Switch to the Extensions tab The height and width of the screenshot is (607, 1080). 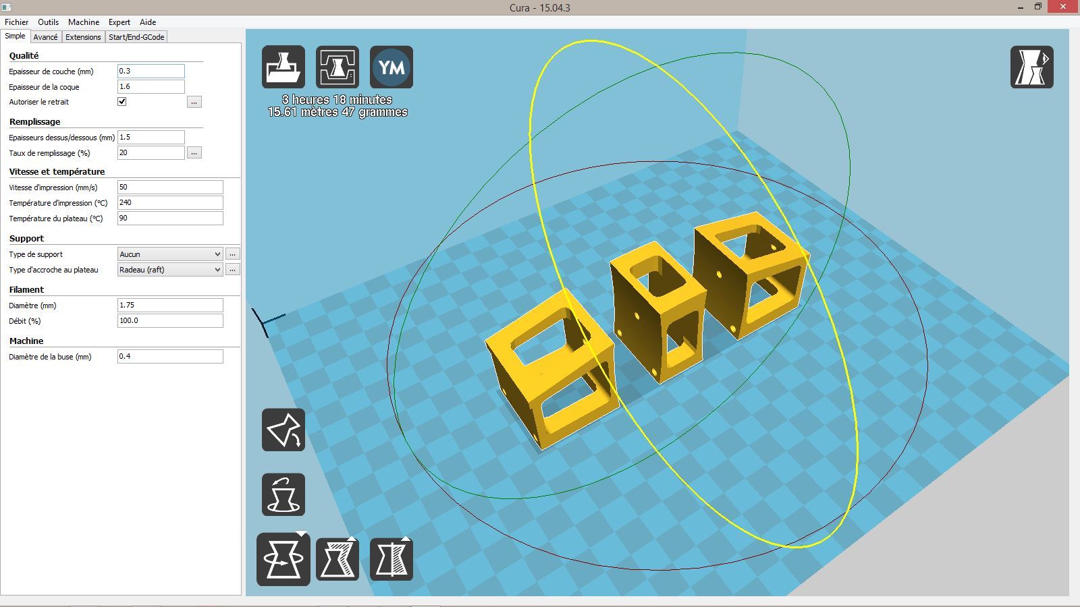pos(83,37)
